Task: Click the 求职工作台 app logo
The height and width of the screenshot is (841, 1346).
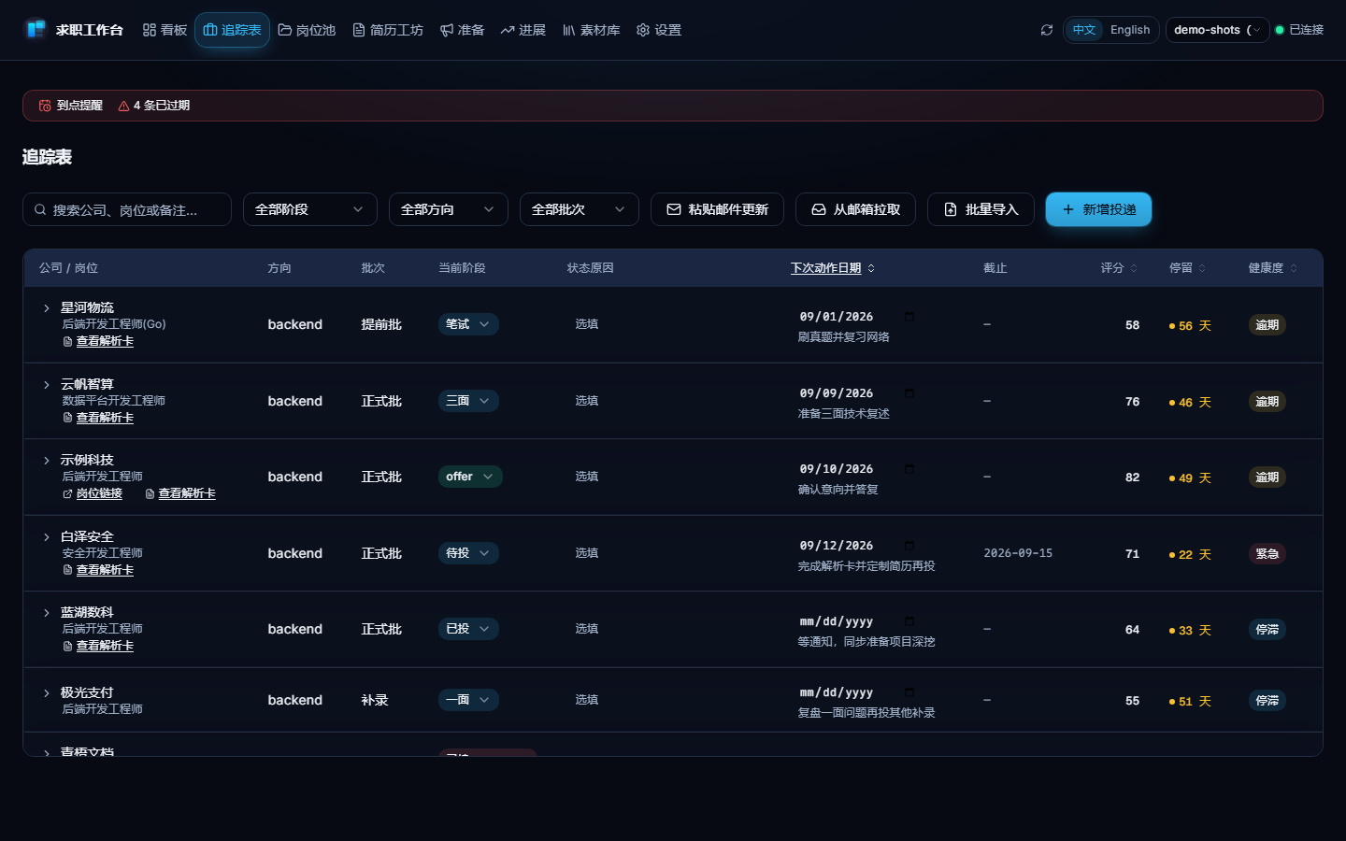Action: coord(36,30)
